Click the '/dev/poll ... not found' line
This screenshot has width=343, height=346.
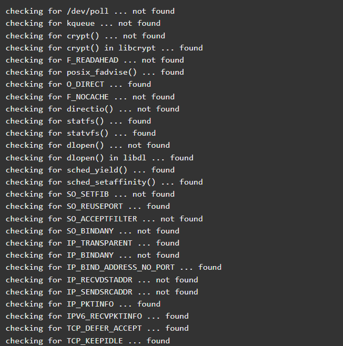tap(90, 11)
